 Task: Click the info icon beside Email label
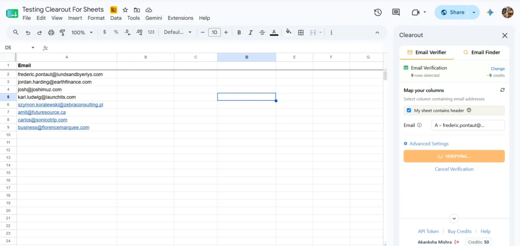point(419,126)
